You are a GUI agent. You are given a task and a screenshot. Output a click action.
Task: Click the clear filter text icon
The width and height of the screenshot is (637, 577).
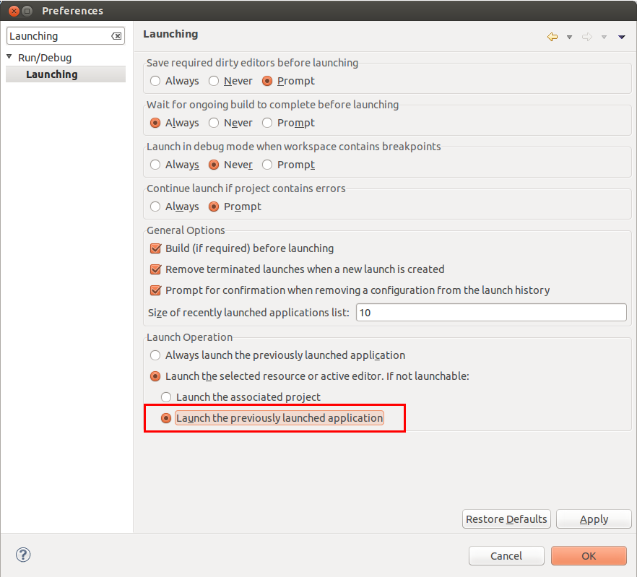point(116,36)
